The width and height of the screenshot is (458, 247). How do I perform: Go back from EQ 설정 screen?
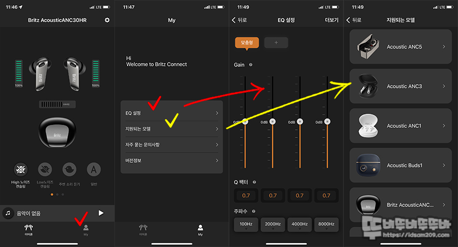click(239, 20)
